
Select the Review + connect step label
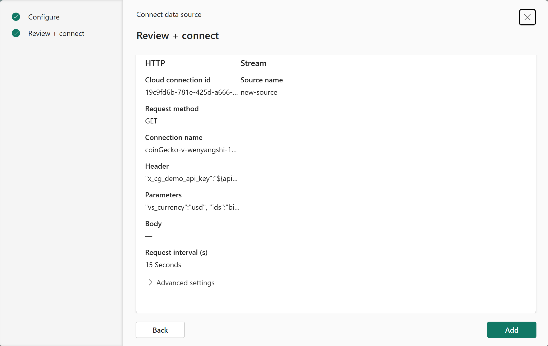(56, 33)
